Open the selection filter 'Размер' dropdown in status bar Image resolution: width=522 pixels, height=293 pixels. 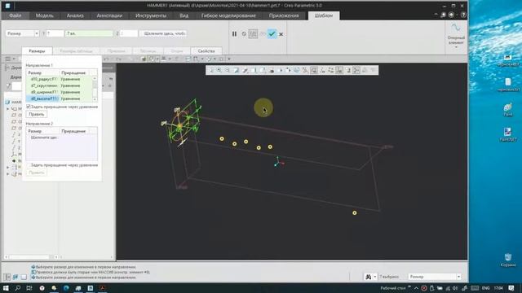458,277
